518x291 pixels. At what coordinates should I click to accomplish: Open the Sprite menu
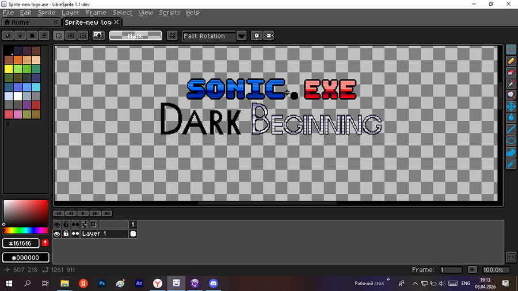[x=46, y=13]
